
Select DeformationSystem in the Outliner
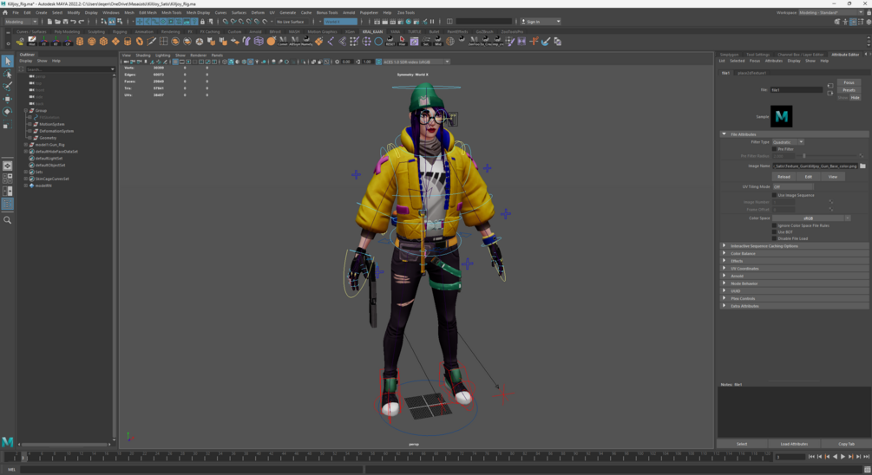click(56, 131)
